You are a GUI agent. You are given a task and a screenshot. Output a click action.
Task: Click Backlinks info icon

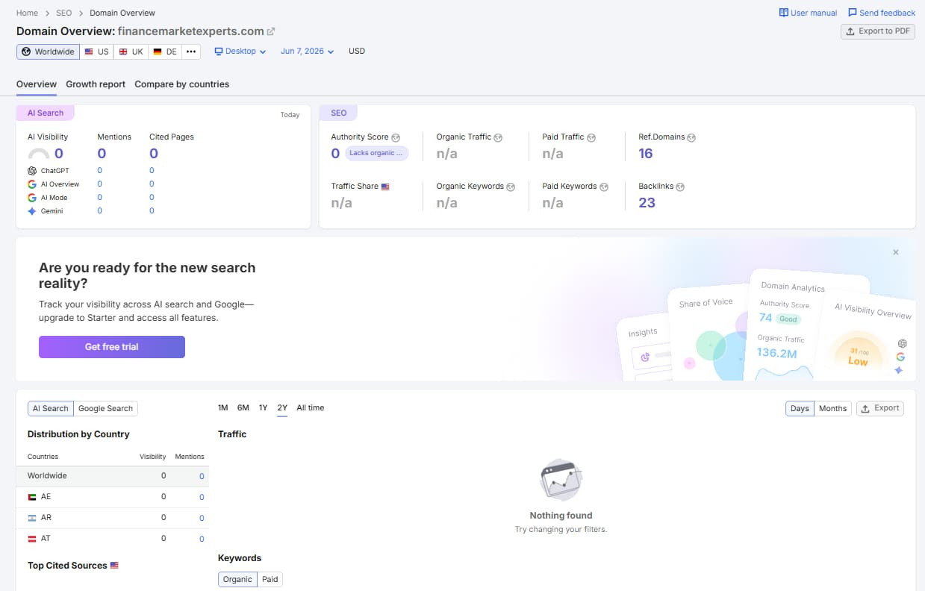(x=680, y=187)
